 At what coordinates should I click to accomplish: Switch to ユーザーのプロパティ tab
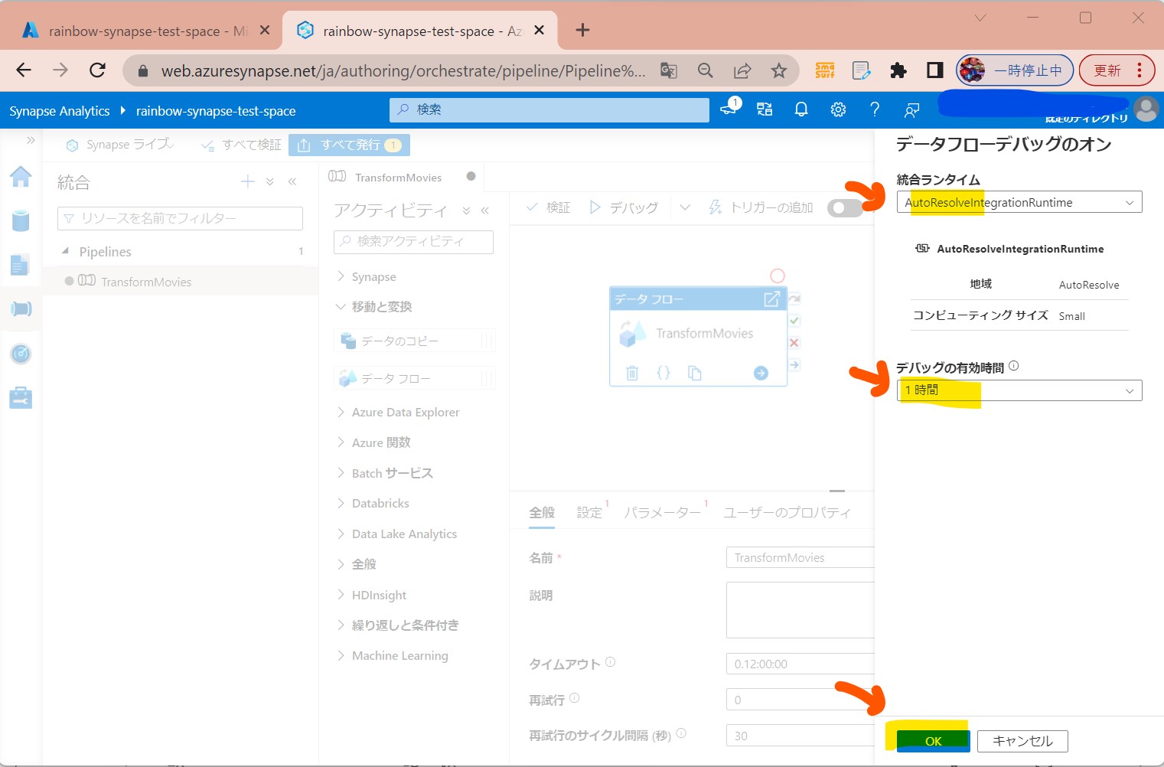point(787,513)
